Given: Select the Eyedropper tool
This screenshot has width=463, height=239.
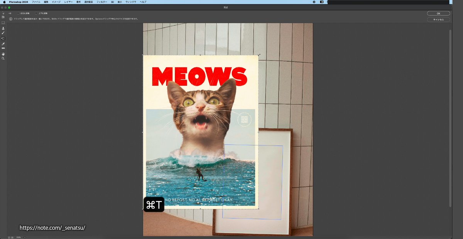Looking at the screenshot, I should pos(3,44).
